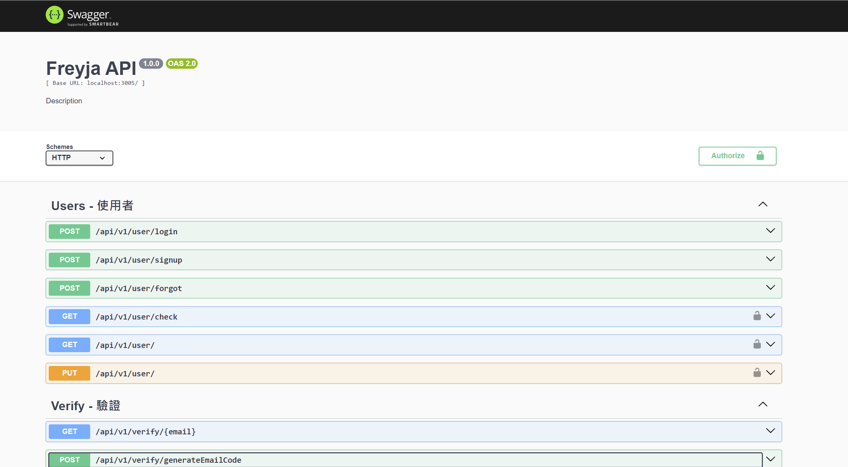
Task: Click the 1.0.0 version badge
Action: click(x=151, y=64)
